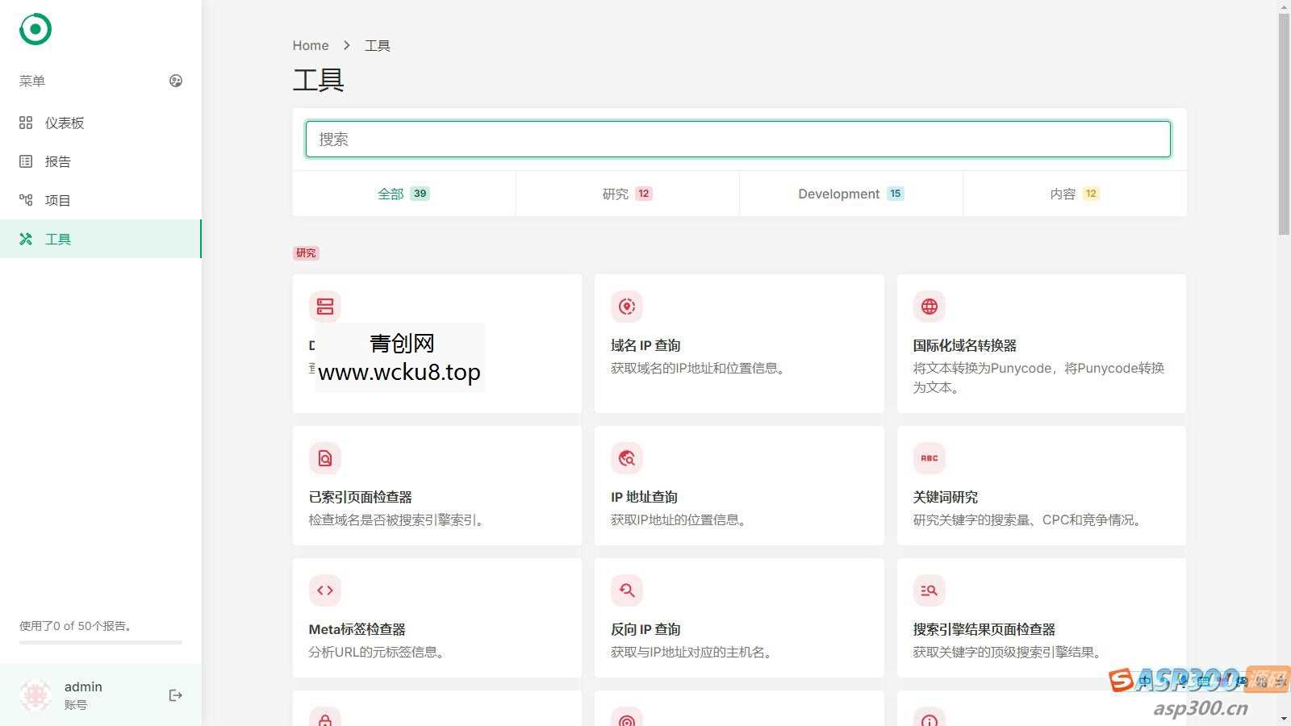This screenshot has width=1291, height=726.
Task: Switch to the 研究 tab
Action: (x=627, y=194)
